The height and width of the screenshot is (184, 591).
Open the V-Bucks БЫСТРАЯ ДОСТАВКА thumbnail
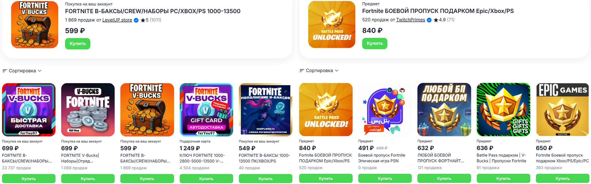(x=29, y=110)
